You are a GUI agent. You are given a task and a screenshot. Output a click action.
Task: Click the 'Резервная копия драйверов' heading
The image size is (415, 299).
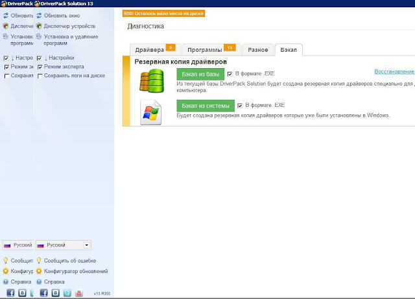180,62
